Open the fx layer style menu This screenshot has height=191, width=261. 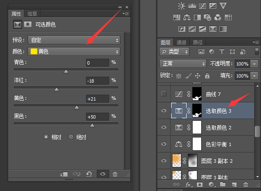click(189, 185)
